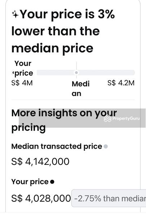This screenshot has height=217, width=146.
Task: Click the 'Median' label under the bar
Action: pyautogui.click(x=81, y=89)
